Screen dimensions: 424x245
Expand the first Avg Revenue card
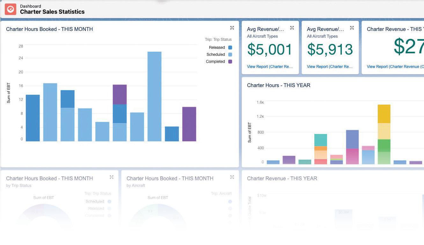click(292, 28)
